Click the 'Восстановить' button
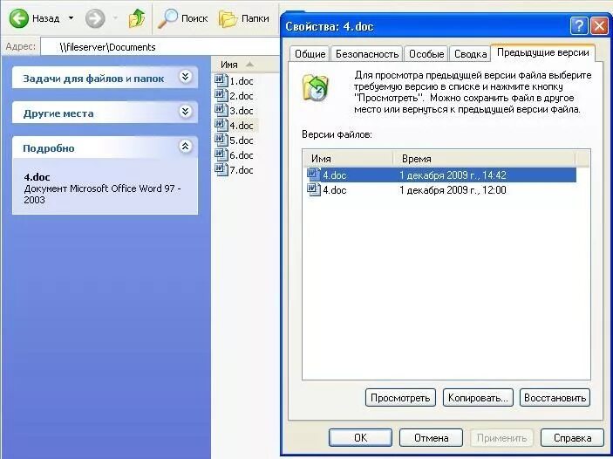This screenshot has width=613, height=459. coord(555,398)
